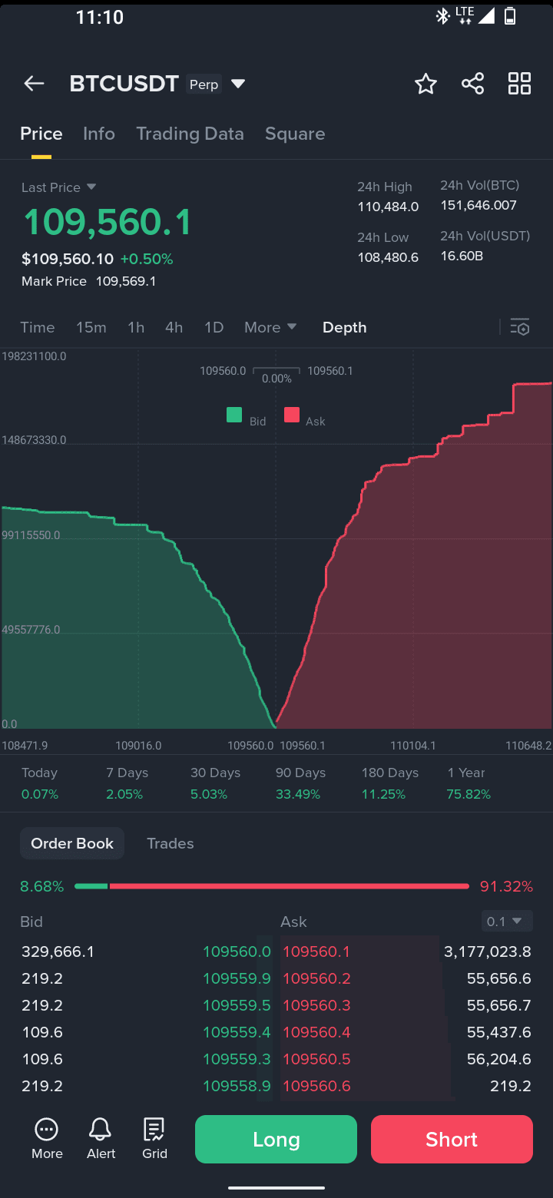Add BTCUSDT to favorites with star icon
This screenshot has height=1198, width=553.
pos(426,84)
